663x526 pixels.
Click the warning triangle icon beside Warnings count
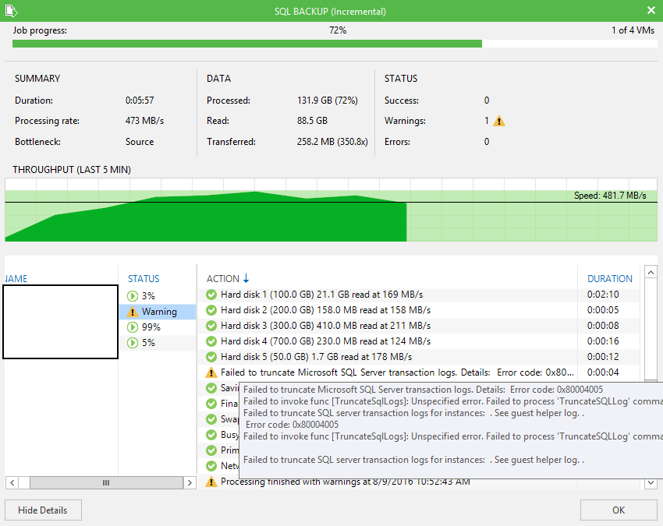[x=499, y=122]
